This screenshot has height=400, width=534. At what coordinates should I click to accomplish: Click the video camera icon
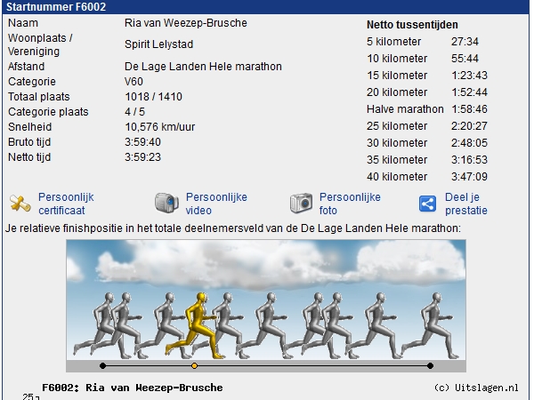166,204
